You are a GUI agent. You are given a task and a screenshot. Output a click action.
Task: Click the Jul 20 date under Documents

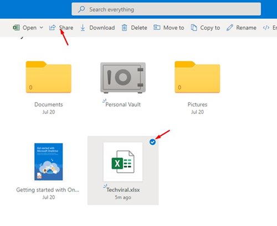click(49, 112)
